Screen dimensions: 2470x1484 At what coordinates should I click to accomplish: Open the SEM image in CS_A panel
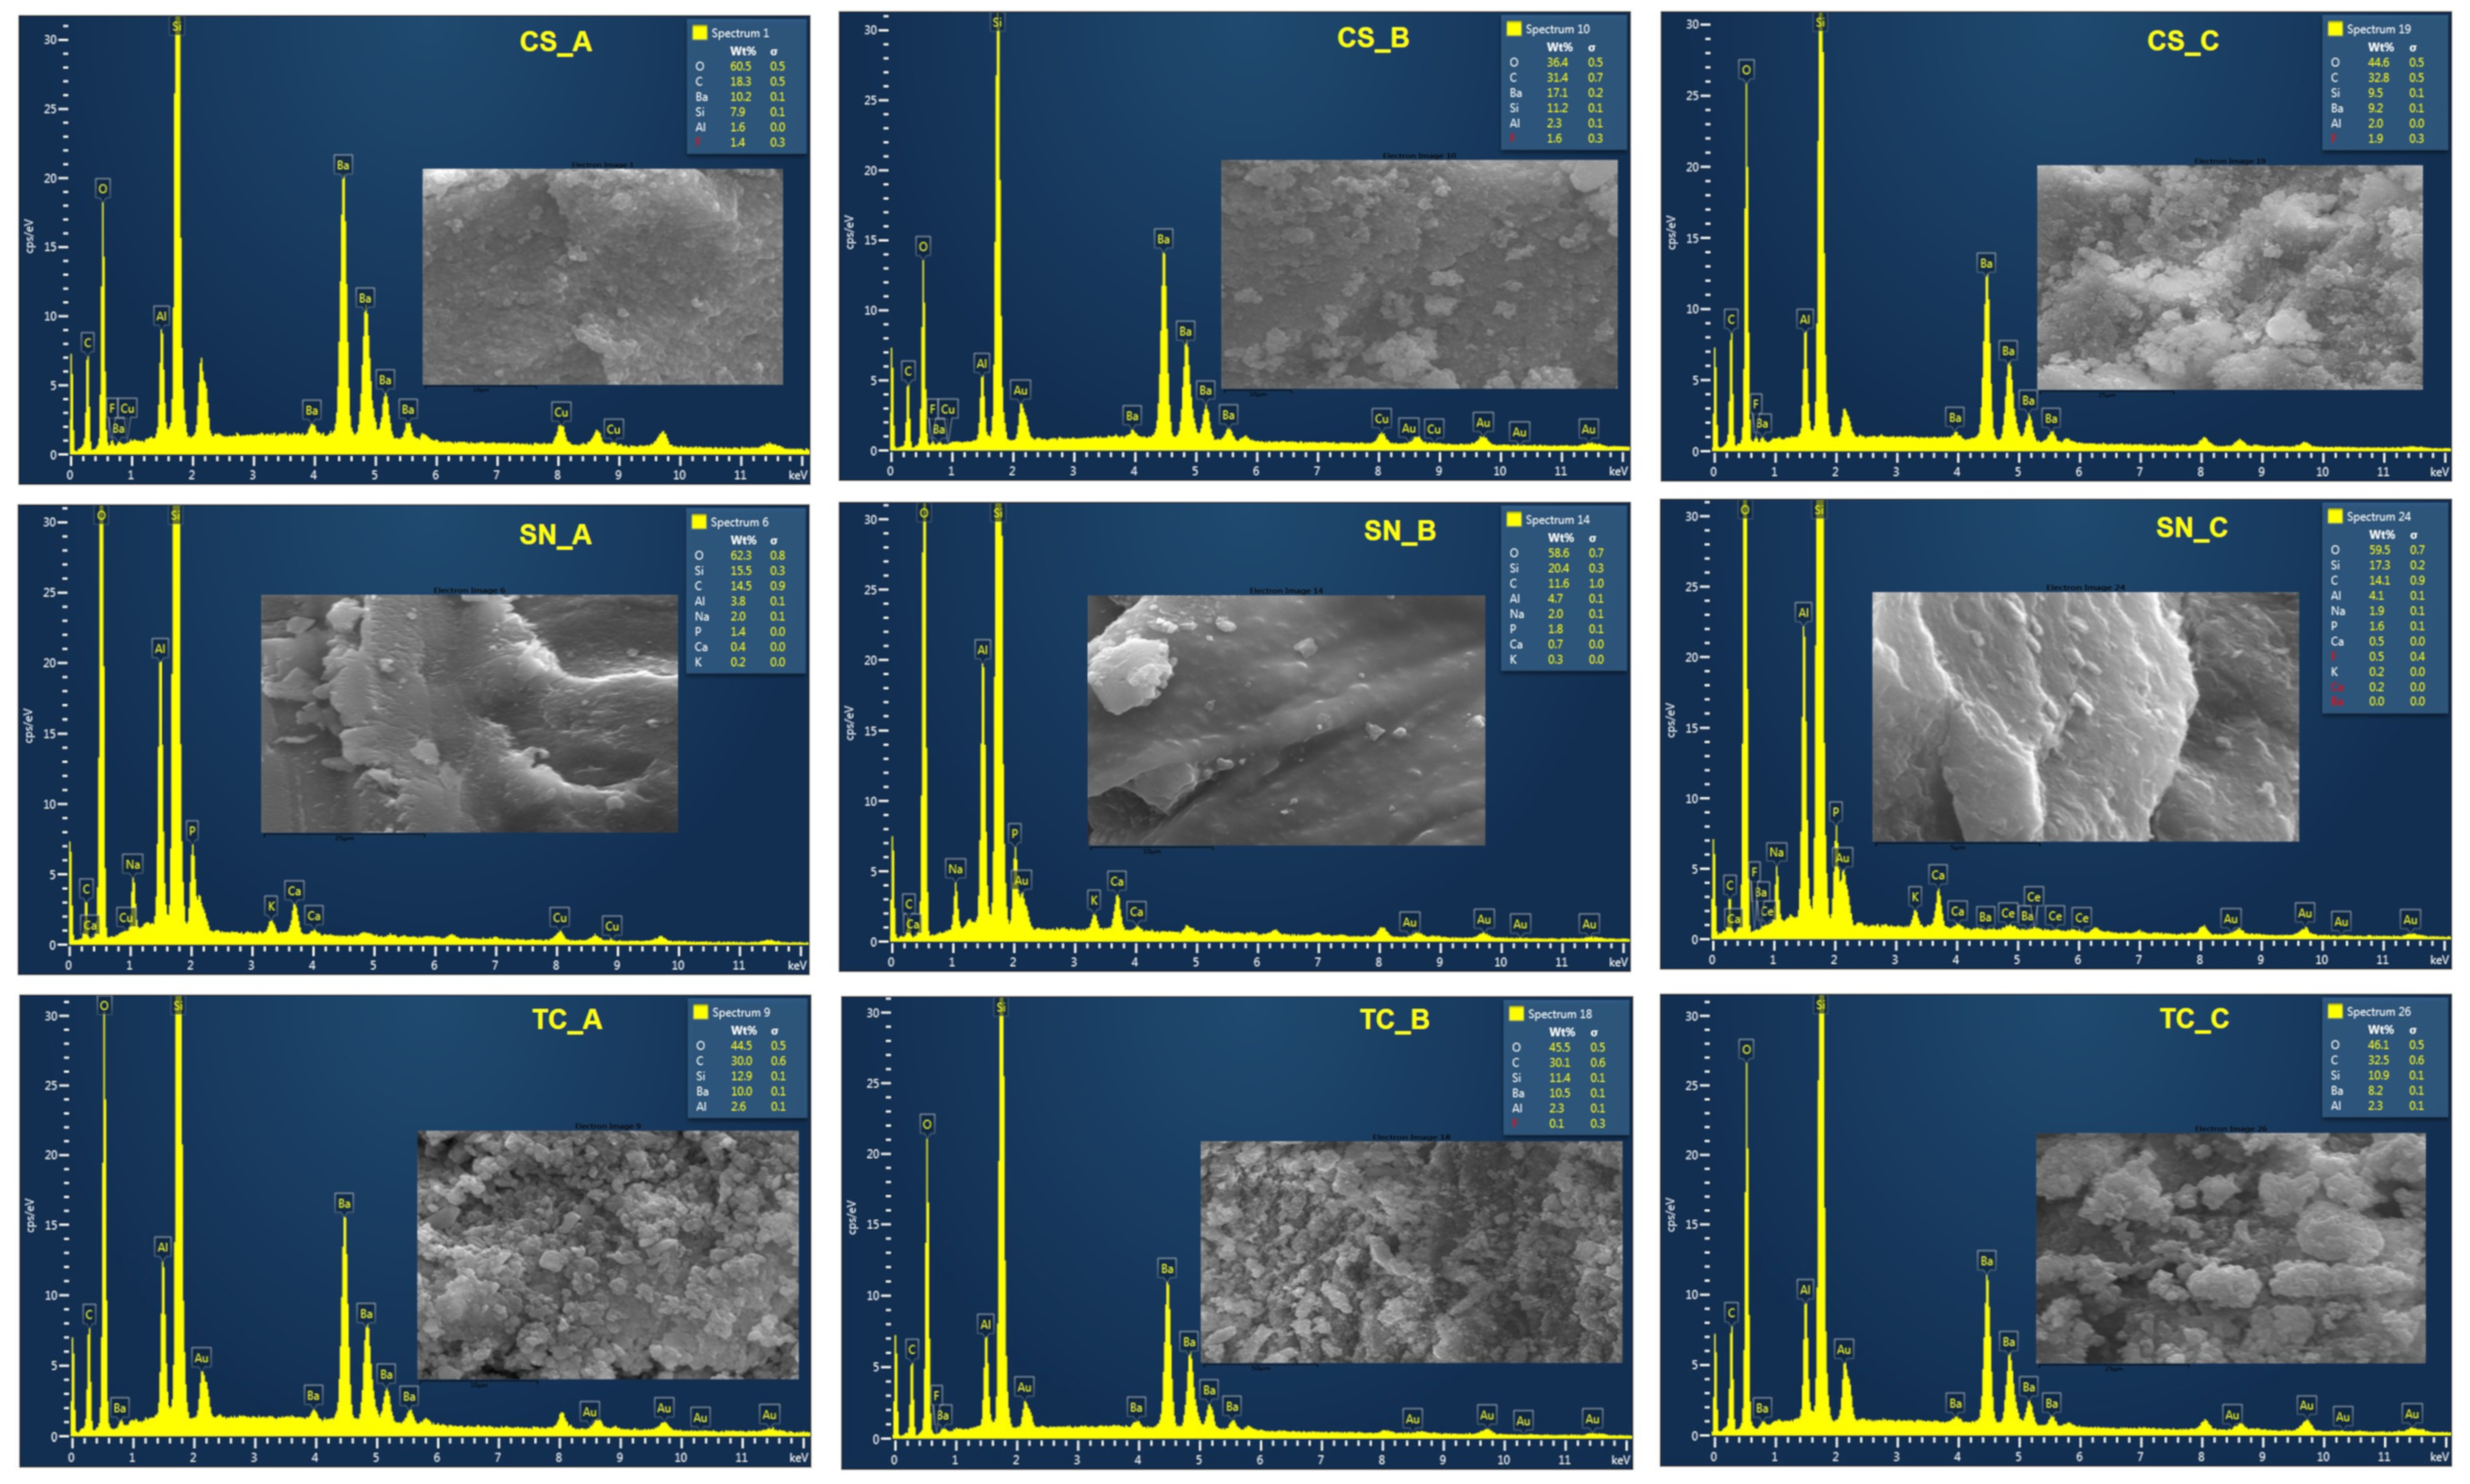click(602, 277)
